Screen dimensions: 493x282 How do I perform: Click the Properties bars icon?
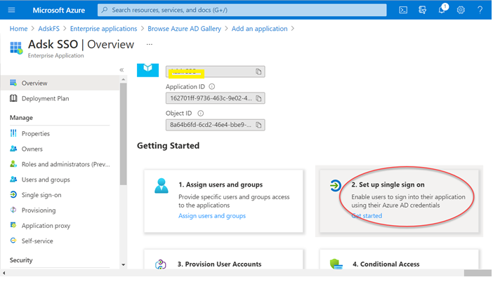click(13, 133)
